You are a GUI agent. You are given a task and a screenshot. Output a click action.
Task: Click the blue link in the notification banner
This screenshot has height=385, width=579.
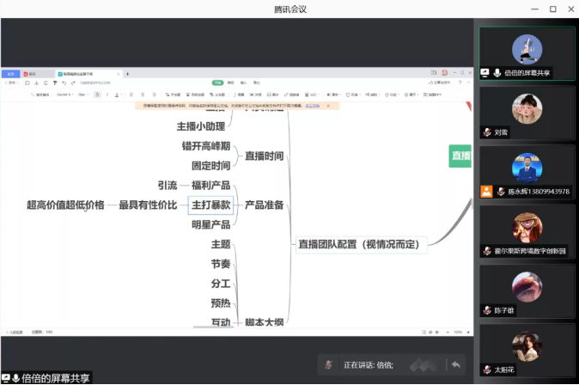313,106
